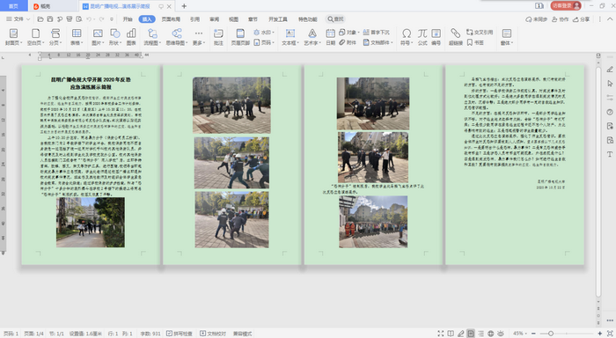Select the Insert (插入) ribbon tab
616x338 pixels.
tap(147, 18)
